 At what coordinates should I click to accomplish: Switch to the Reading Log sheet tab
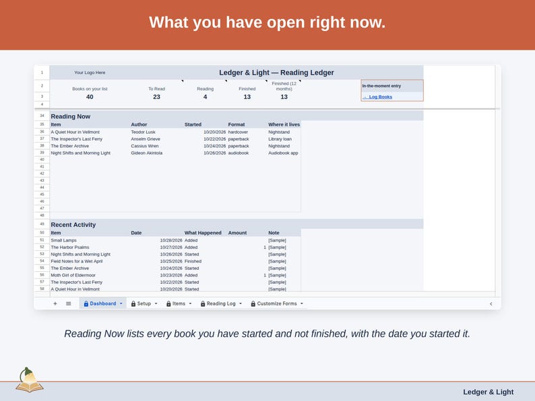[221, 303]
